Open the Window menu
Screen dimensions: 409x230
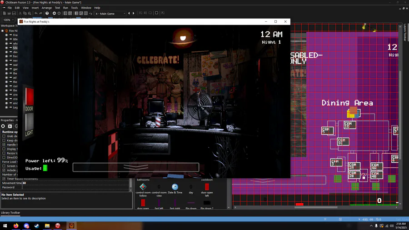click(x=86, y=8)
